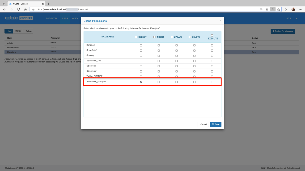
Task: Check SELECT for Kintone1
Action: [x=141, y=45]
